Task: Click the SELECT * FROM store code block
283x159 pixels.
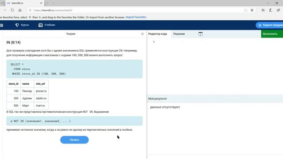Action: (74, 69)
